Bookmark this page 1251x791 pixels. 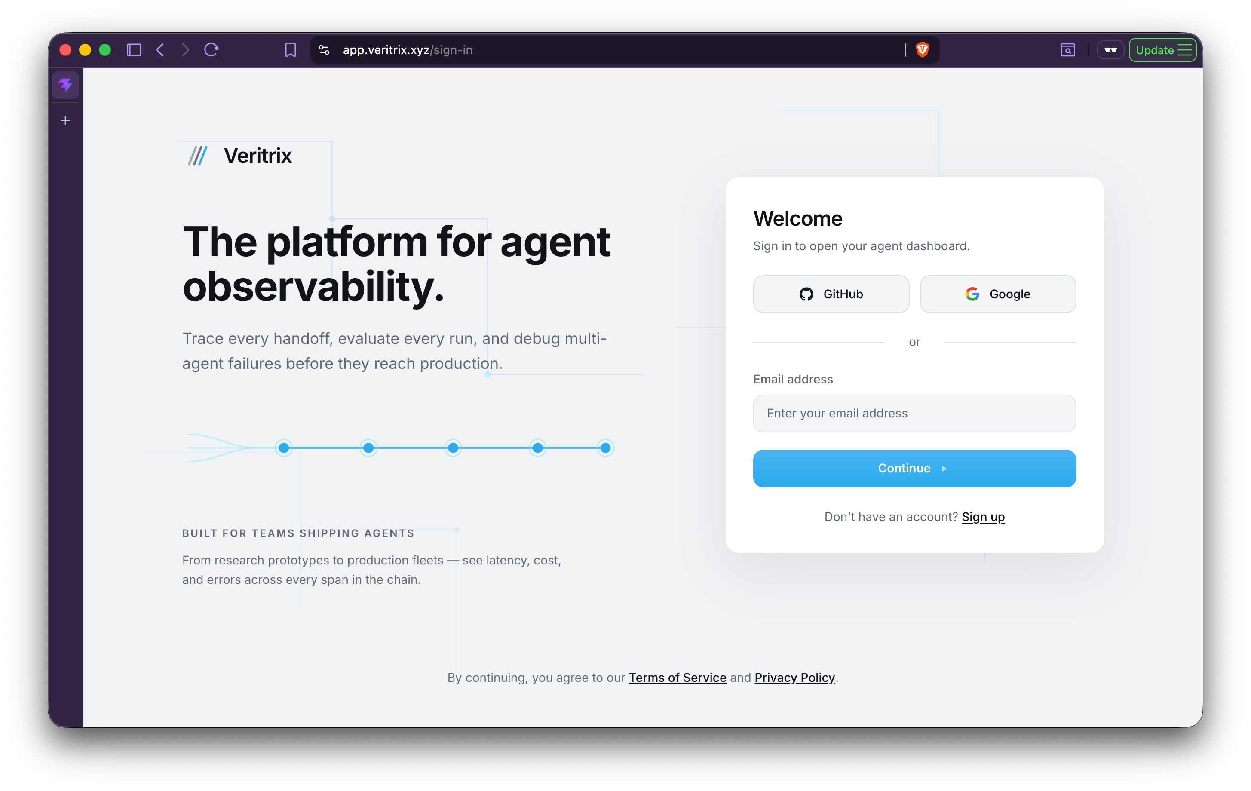[x=291, y=50]
